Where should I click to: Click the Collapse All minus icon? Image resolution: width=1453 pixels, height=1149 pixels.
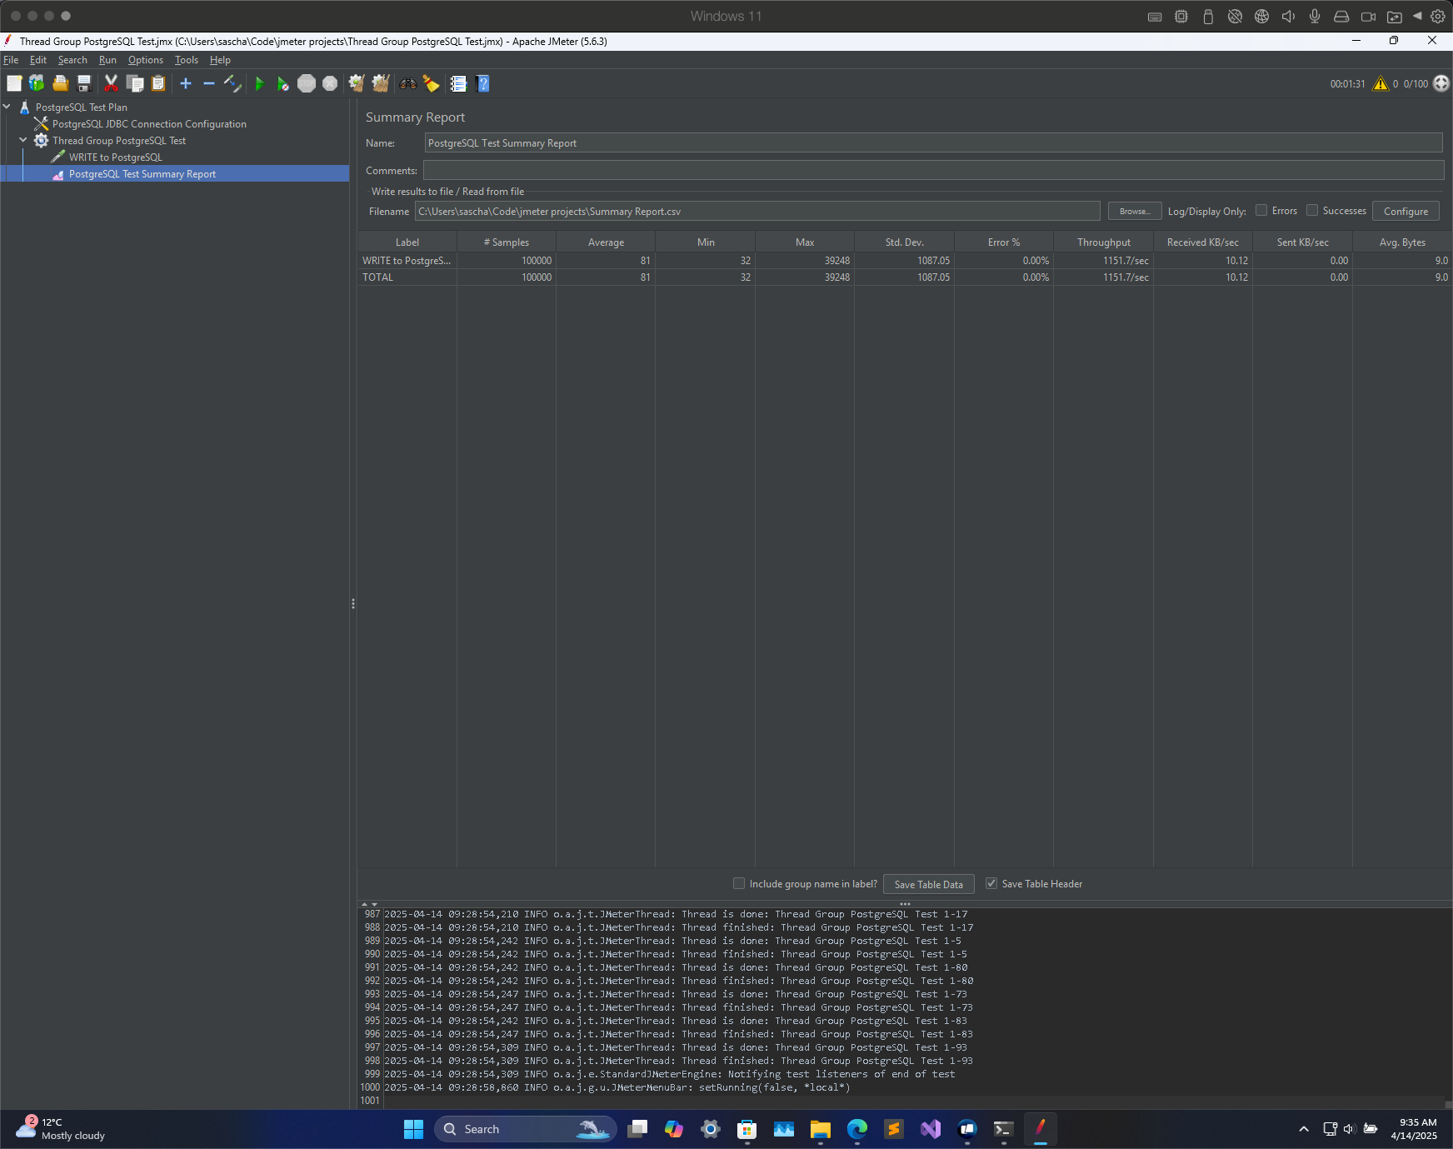(x=209, y=83)
